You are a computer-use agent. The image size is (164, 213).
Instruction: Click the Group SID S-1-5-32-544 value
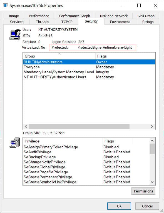[x=54, y=133]
